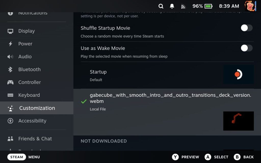Open Controller settings via the gamepad icon
This screenshot has width=261, height=163.
tap(10, 82)
